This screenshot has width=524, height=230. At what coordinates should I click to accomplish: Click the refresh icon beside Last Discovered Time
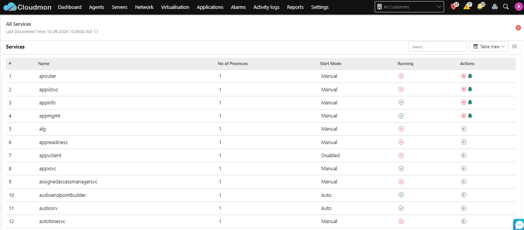click(x=96, y=31)
